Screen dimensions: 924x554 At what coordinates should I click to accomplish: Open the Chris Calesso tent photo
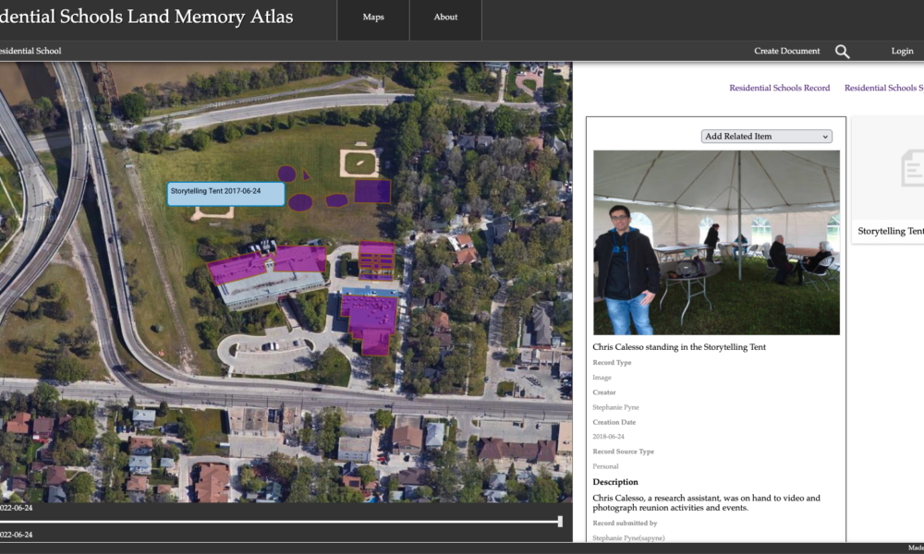[716, 242]
